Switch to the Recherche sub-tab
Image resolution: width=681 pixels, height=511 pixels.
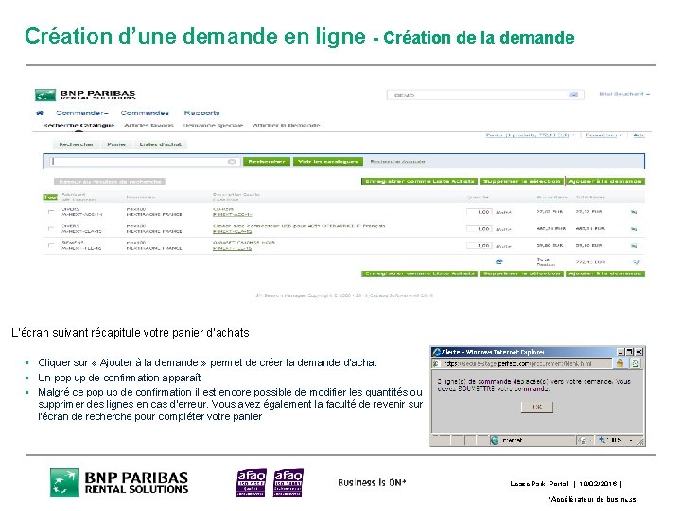click(76, 144)
